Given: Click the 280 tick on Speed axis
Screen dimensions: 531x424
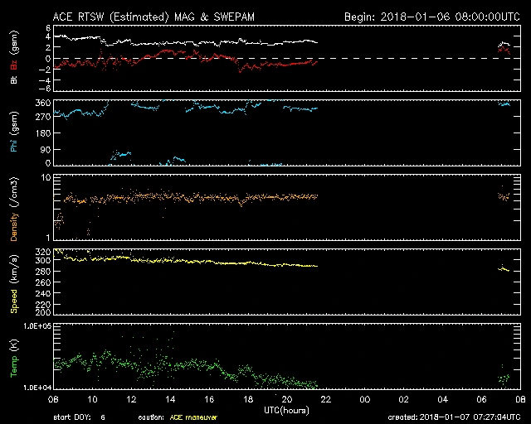Looking at the screenshot, I should [43, 272].
